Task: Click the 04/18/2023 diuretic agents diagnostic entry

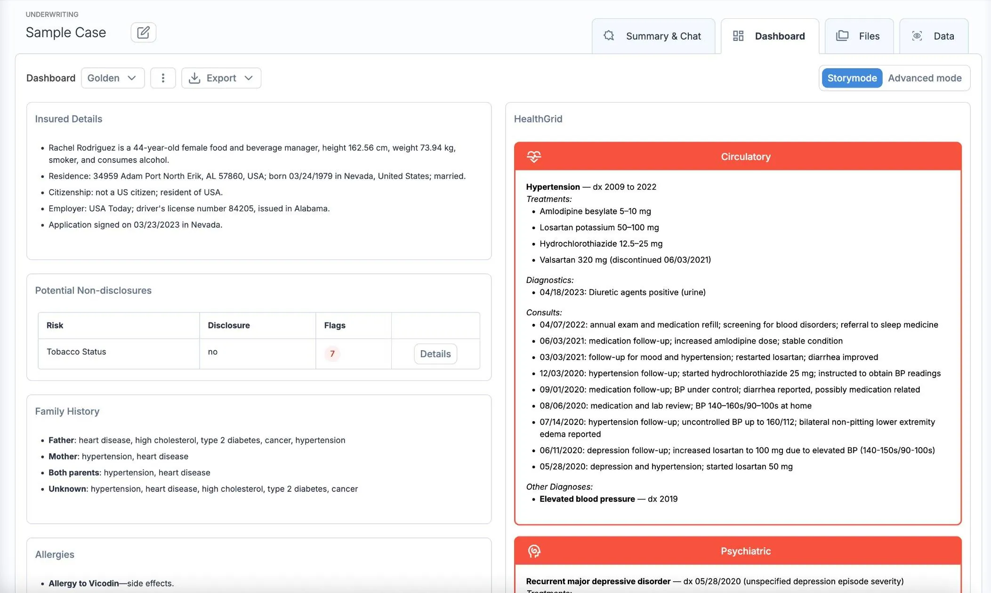Action: (x=622, y=292)
